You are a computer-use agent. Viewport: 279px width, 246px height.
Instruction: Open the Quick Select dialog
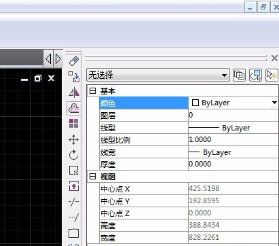272,75
